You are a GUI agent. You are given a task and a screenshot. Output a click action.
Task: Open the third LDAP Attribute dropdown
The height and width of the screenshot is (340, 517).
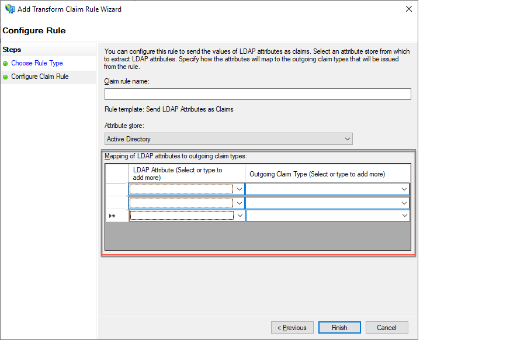click(x=240, y=215)
